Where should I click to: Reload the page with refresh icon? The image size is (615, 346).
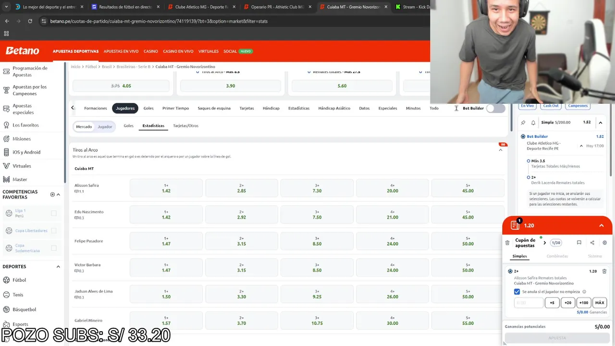pos(30,21)
